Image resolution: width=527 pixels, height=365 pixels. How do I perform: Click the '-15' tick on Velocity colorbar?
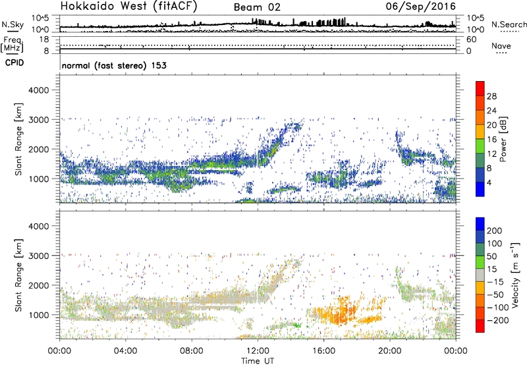click(495, 282)
